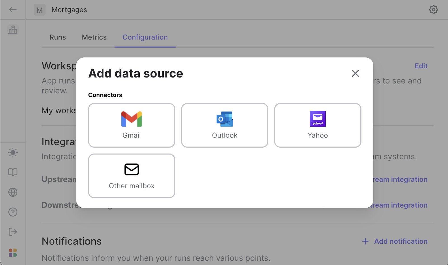Click the building icon in sidebar

click(13, 30)
